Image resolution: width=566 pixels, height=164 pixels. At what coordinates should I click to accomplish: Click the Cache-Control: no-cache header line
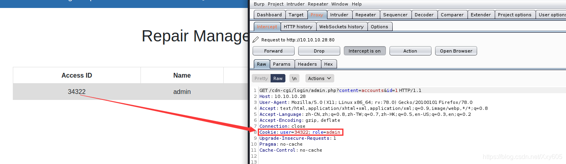click(x=291, y=150)
